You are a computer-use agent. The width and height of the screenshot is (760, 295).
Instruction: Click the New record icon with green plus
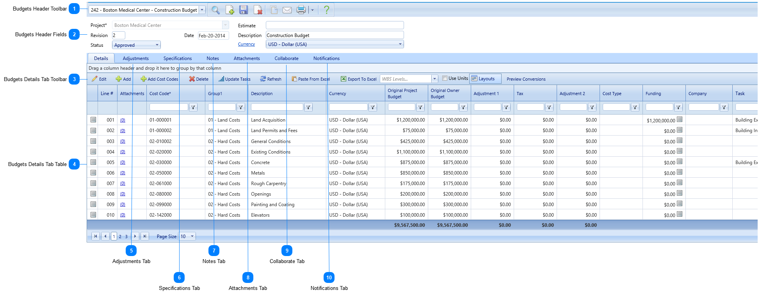(230, 10)
